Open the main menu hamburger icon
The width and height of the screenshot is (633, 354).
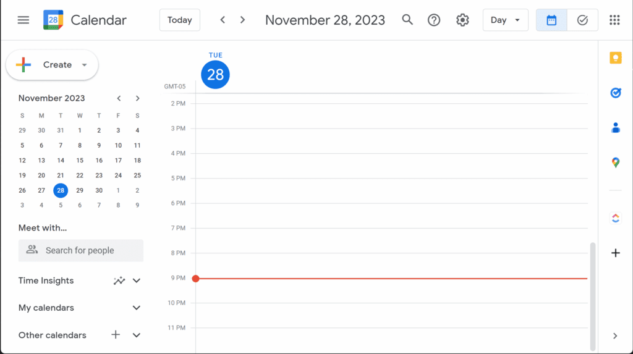(x=23, y=20)
